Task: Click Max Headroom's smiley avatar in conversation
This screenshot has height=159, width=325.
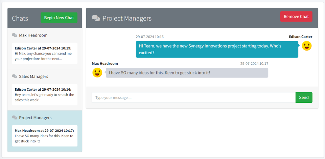Action: pyautogui.click(x=97, y=73)
